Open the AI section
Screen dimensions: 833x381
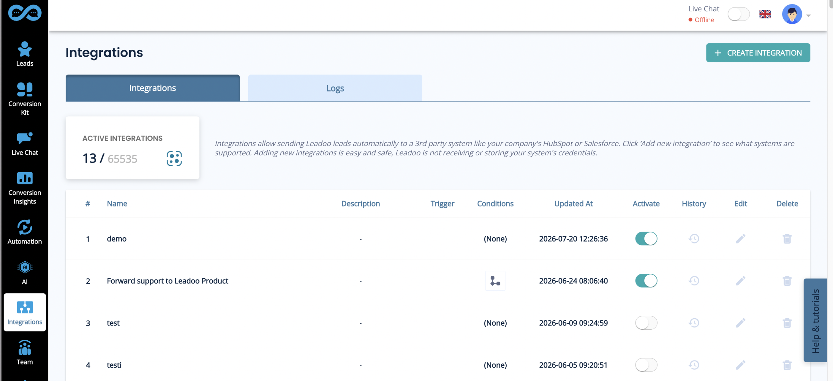coord(25,273)
